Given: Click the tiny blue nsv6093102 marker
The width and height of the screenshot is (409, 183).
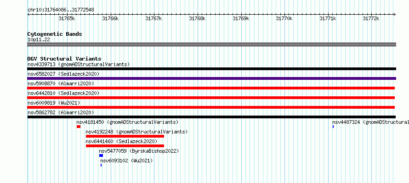Looking at the screenshot, I should 101,165.
